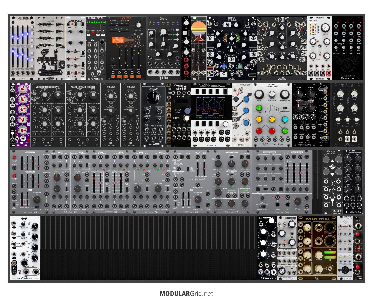
Task: Click the DATA title on Mordax module
Action: 204,86
